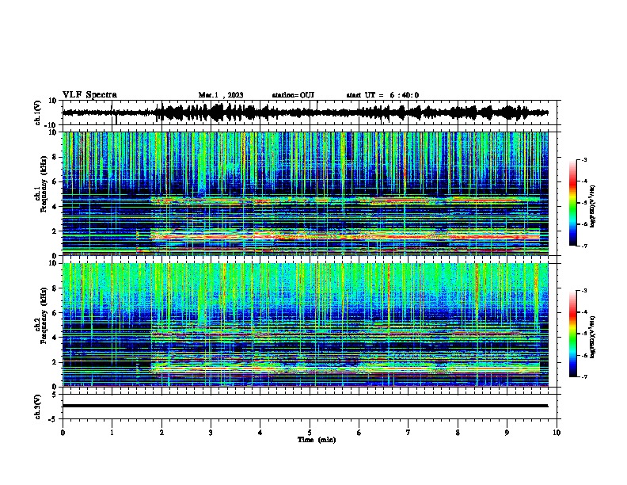Click the 'start UT = 6 :40: 0' label
The image size is (627, 485).
(382, 95)
